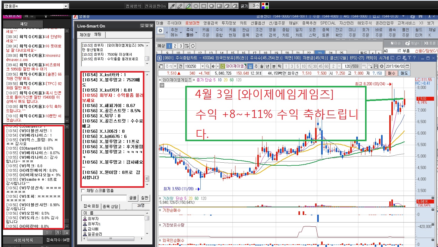Select the 틱 tick period button
Image resolution: width=438 pixels, height=247 pixels.
click(279, 66)
